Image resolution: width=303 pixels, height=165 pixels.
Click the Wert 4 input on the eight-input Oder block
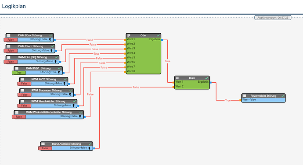[x=131, y=53]
